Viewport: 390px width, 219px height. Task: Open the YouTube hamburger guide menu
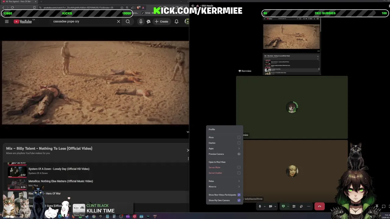(7, 22)
